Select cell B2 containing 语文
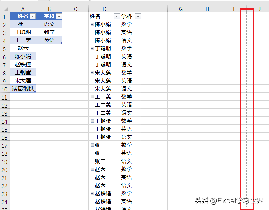Viewport: 269px width, 210px height. [49, 24]
